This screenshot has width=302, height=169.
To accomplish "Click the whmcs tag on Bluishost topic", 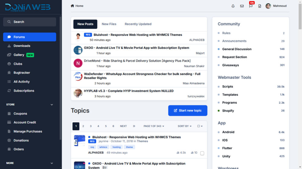I will coord(103,147).
